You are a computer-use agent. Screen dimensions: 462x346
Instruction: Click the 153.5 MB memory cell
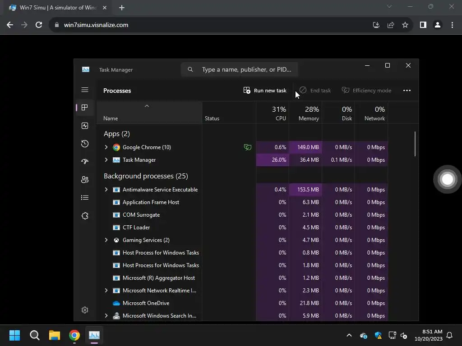coord(305,190)
